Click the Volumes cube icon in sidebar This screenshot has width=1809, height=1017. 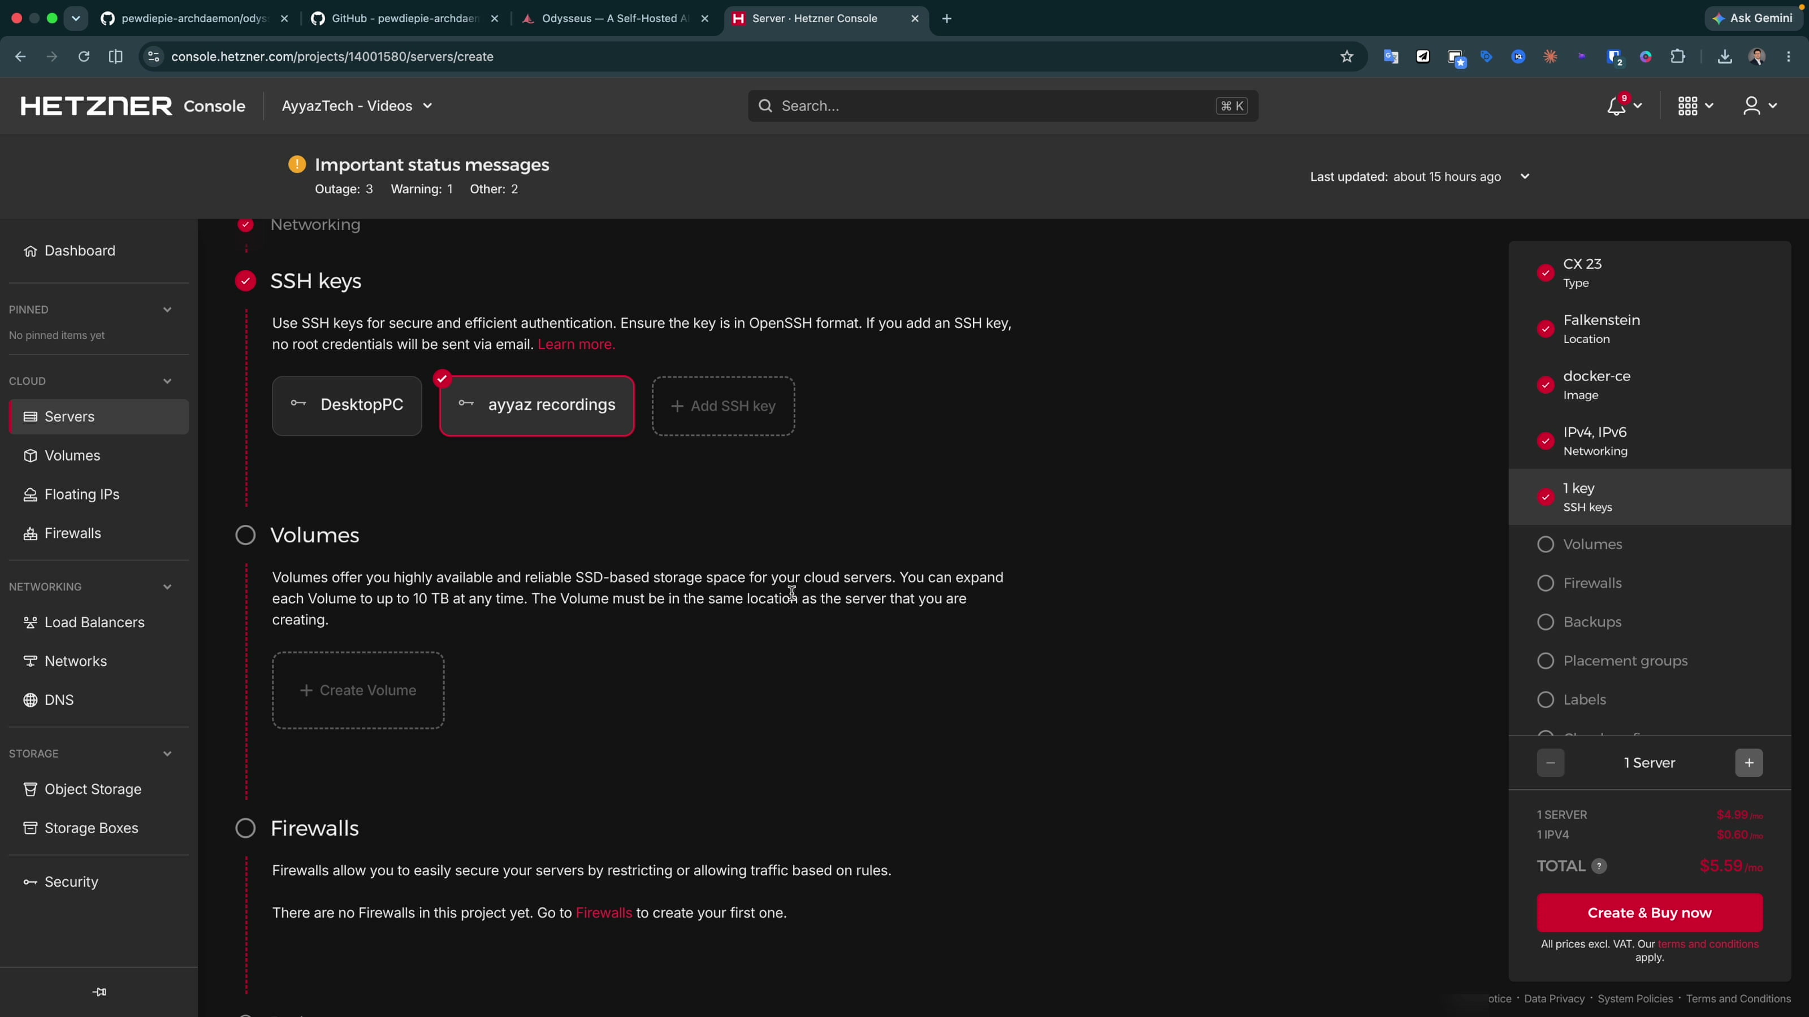(x=30, y=455)
